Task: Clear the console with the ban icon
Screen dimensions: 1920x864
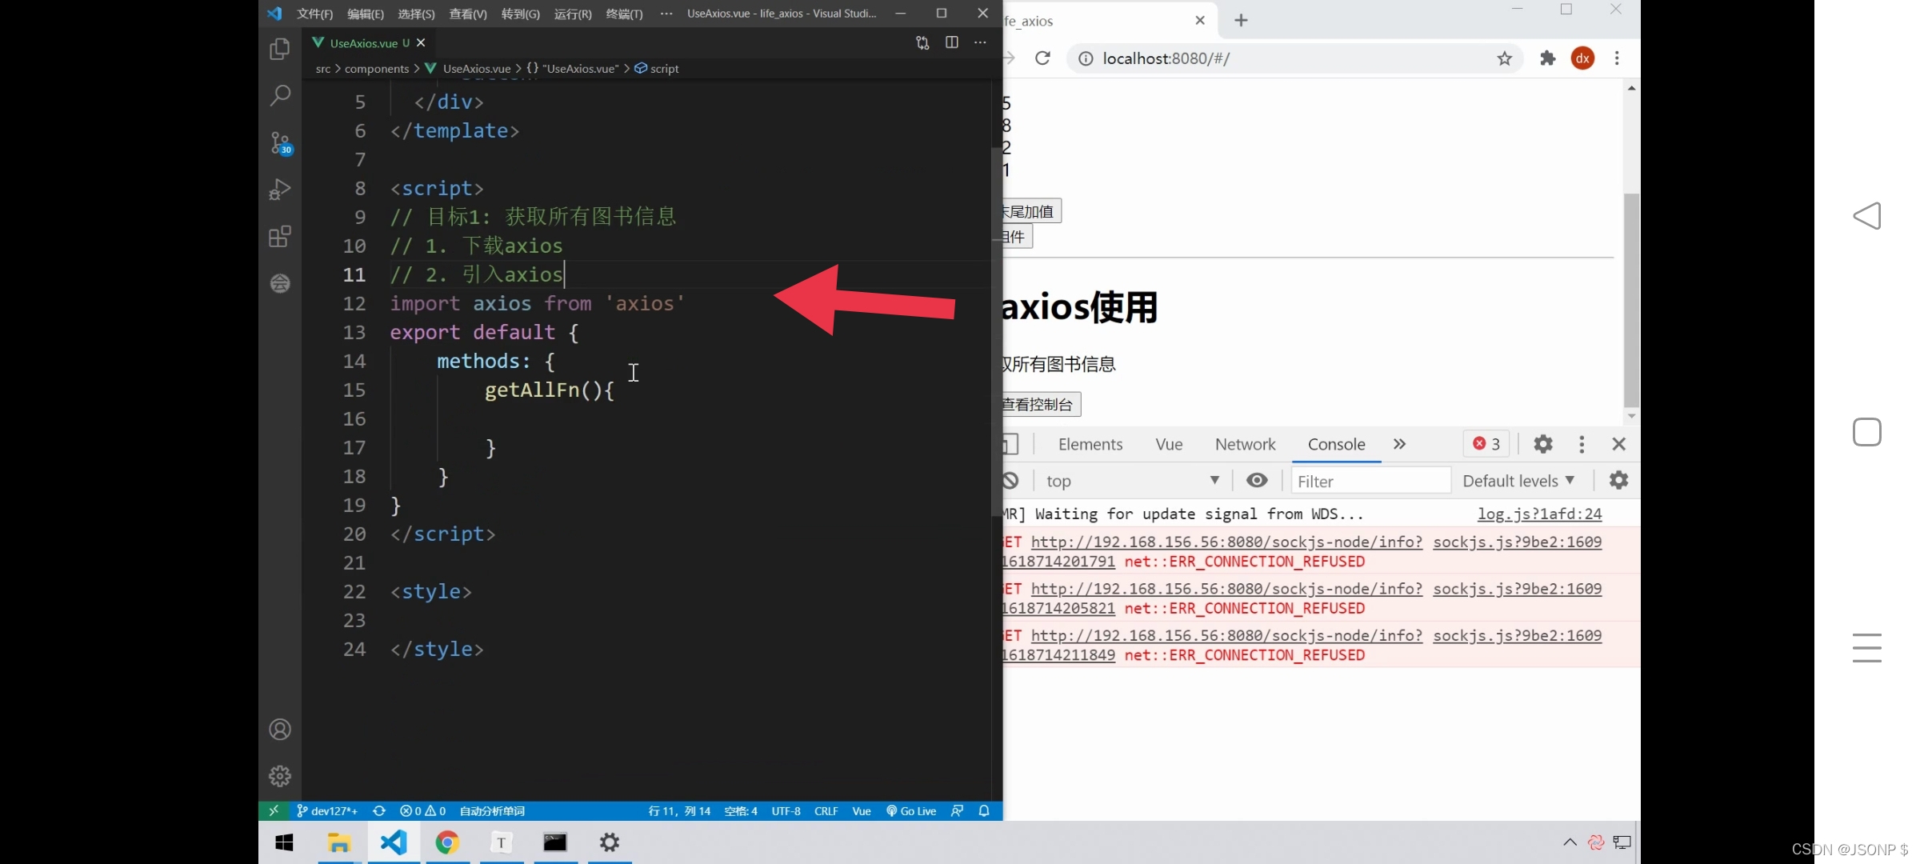Action: pos(1011,480)
